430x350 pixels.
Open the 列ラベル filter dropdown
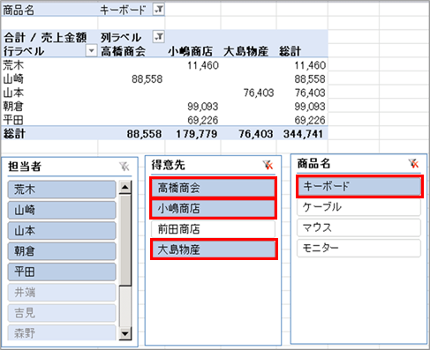(159, 37)
